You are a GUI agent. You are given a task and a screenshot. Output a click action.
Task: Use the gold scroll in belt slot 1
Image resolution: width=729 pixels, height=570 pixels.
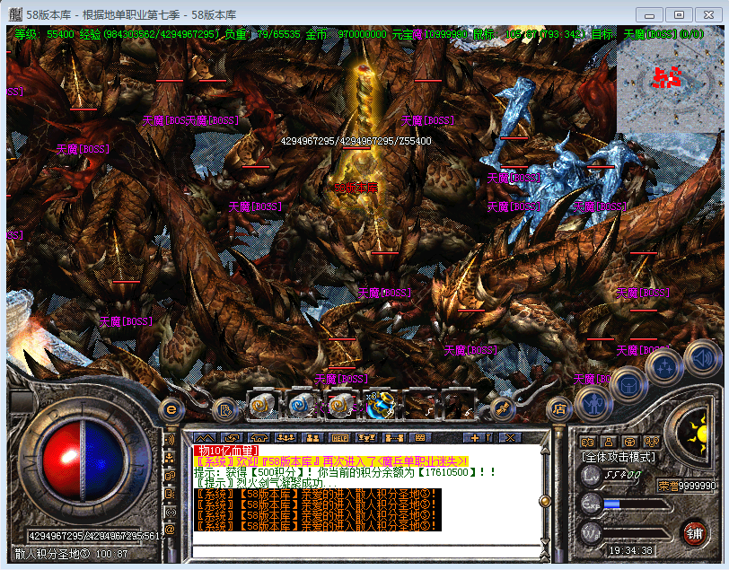(262, 405)
